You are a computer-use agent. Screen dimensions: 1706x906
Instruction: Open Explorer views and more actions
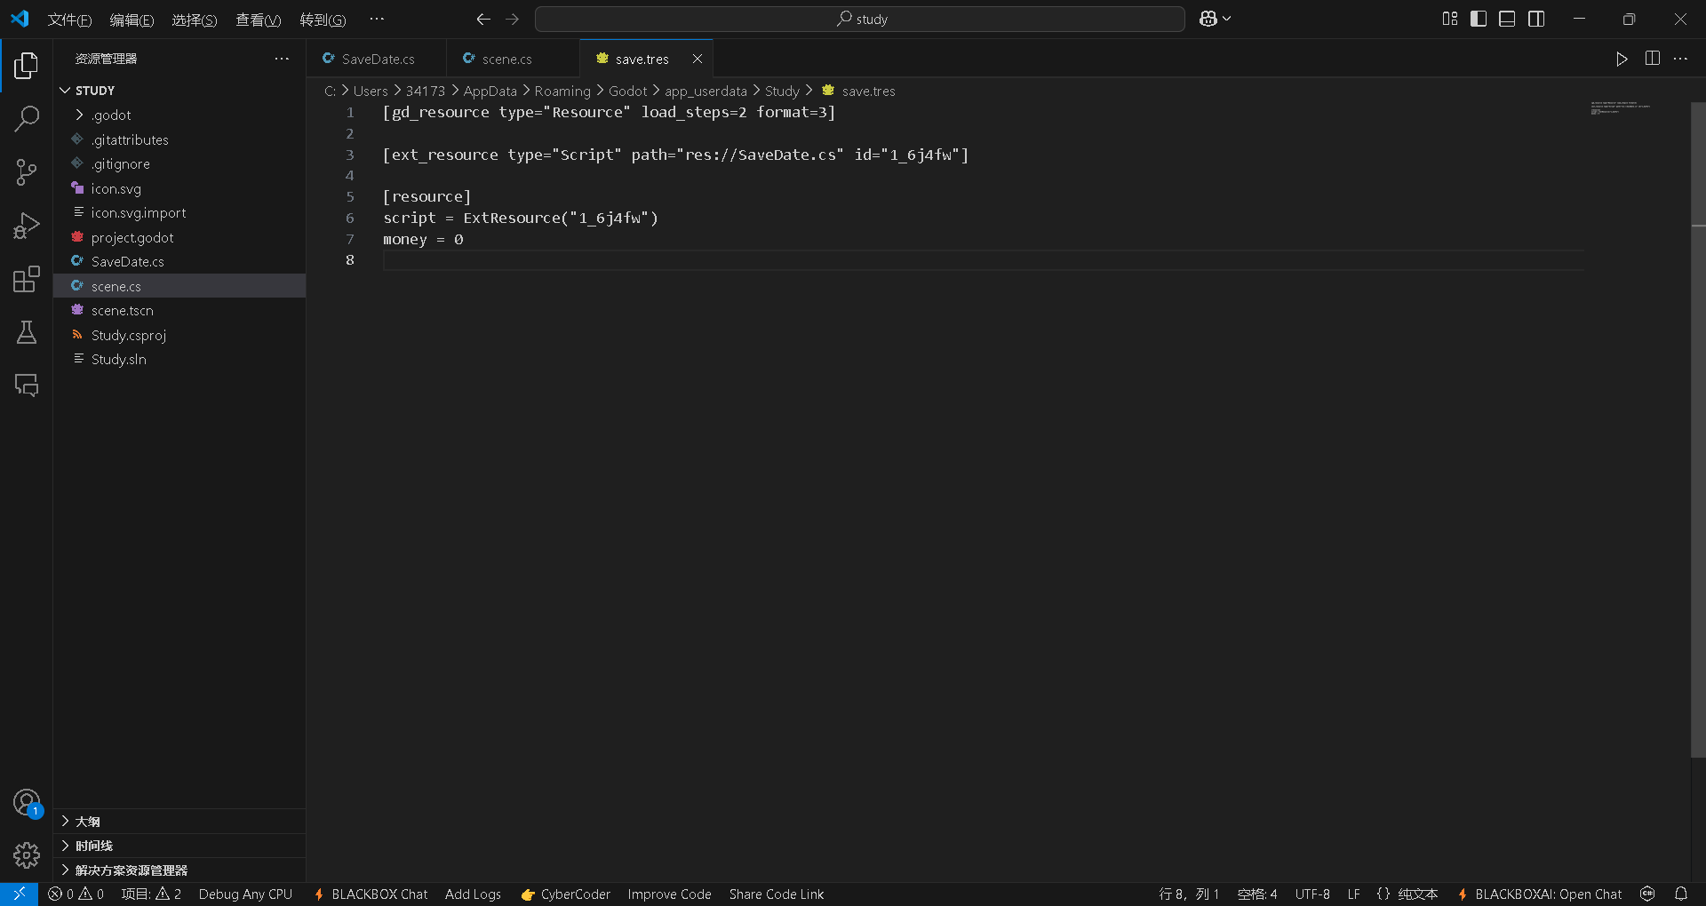click(282, 59)
